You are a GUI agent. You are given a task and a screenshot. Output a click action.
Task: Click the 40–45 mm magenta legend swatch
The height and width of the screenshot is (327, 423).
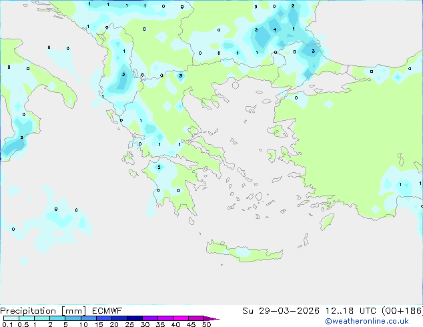pos(181,318)
